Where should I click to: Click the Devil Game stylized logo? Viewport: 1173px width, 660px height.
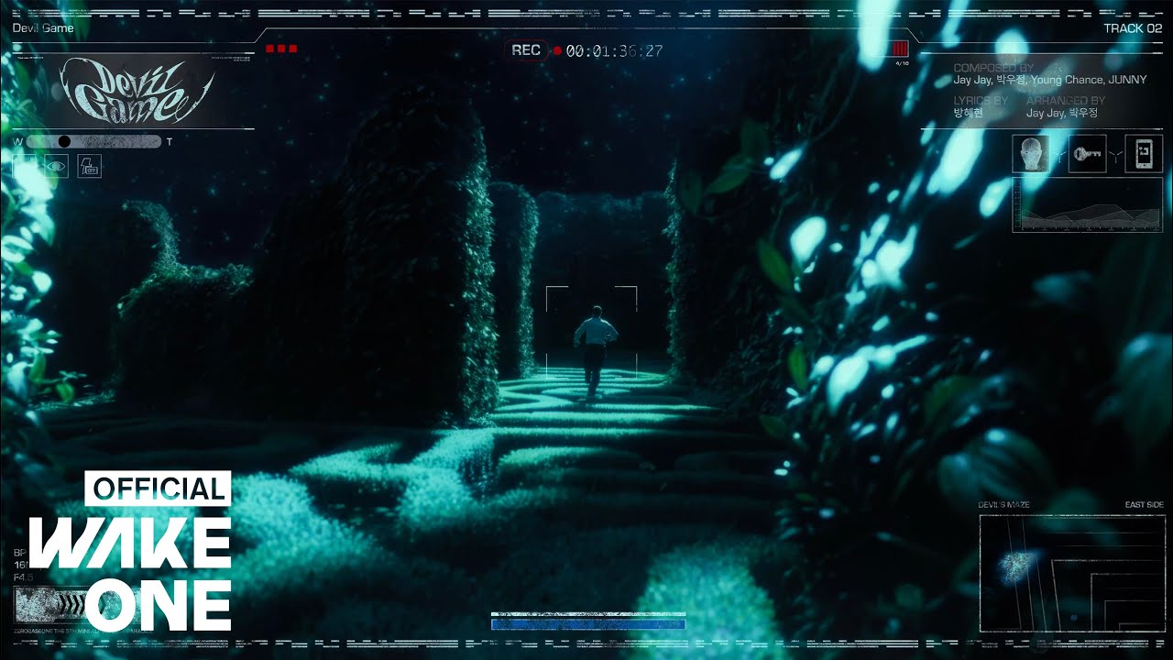point(137,91)
